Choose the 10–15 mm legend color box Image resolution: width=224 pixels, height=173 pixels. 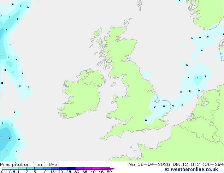[x=47, y=168]
